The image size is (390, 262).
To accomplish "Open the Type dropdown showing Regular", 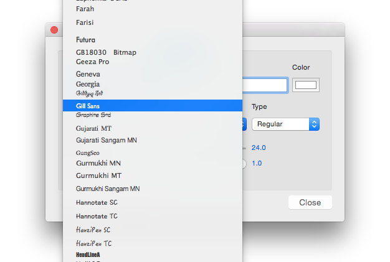I will tap(285, 124).
